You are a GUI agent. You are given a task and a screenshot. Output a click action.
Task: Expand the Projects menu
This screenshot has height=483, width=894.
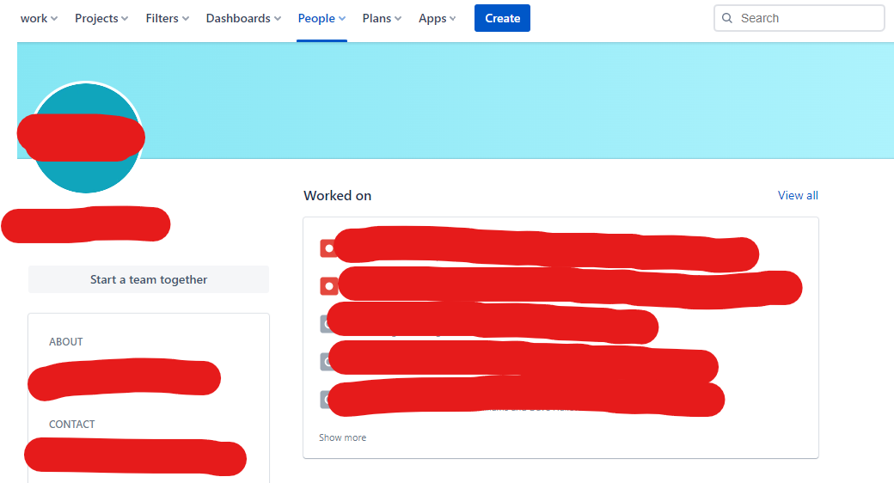click(x=101, y=18)
